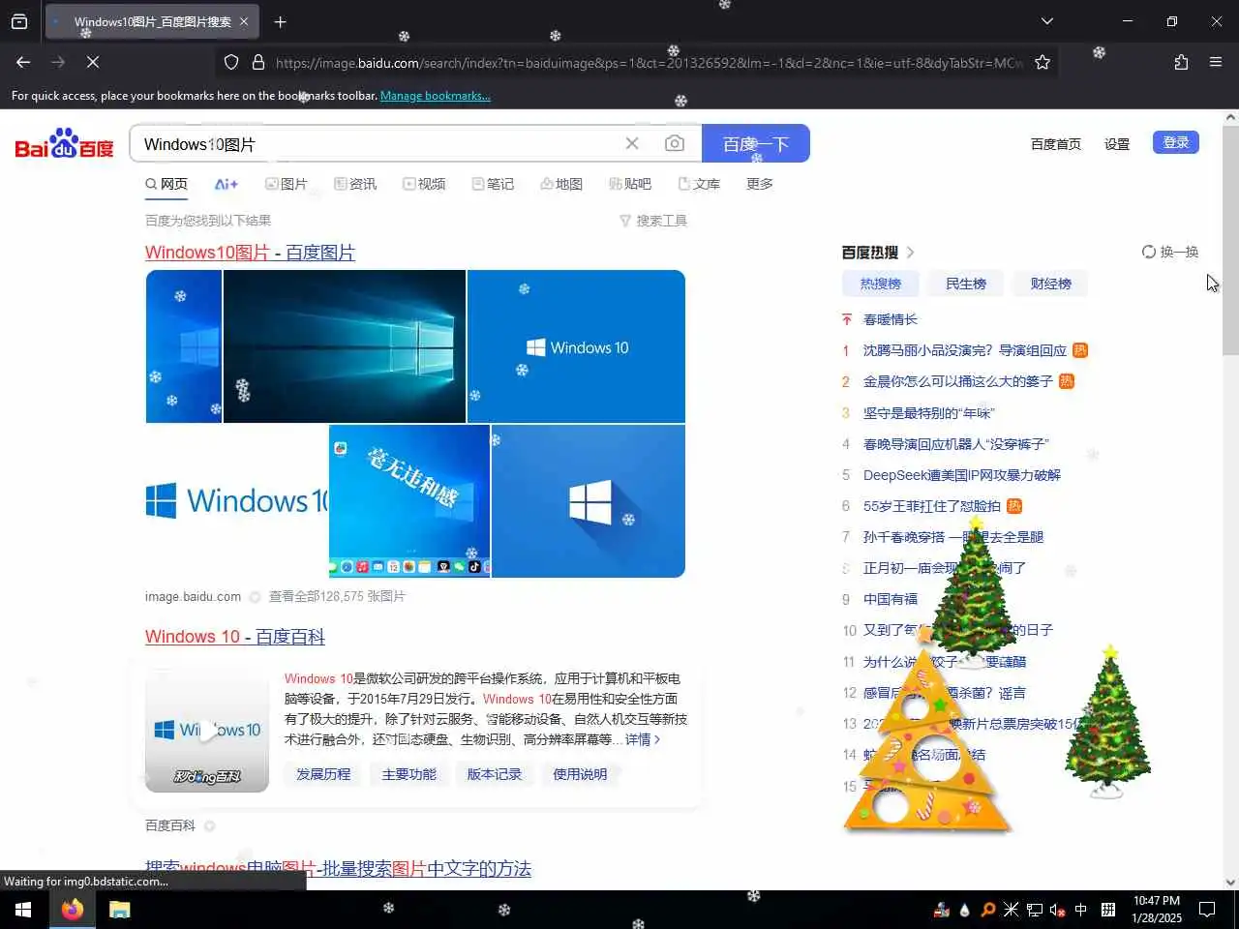The width and height of the screenshot is (1239, 929).
Task: Open a new tab with plus icon
Action: [280, 21]
